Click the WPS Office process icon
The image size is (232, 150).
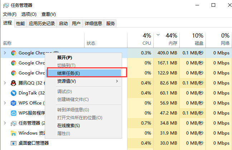click(13, 103)
